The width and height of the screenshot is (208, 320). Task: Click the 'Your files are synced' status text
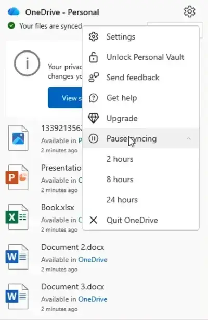(50, 26)
